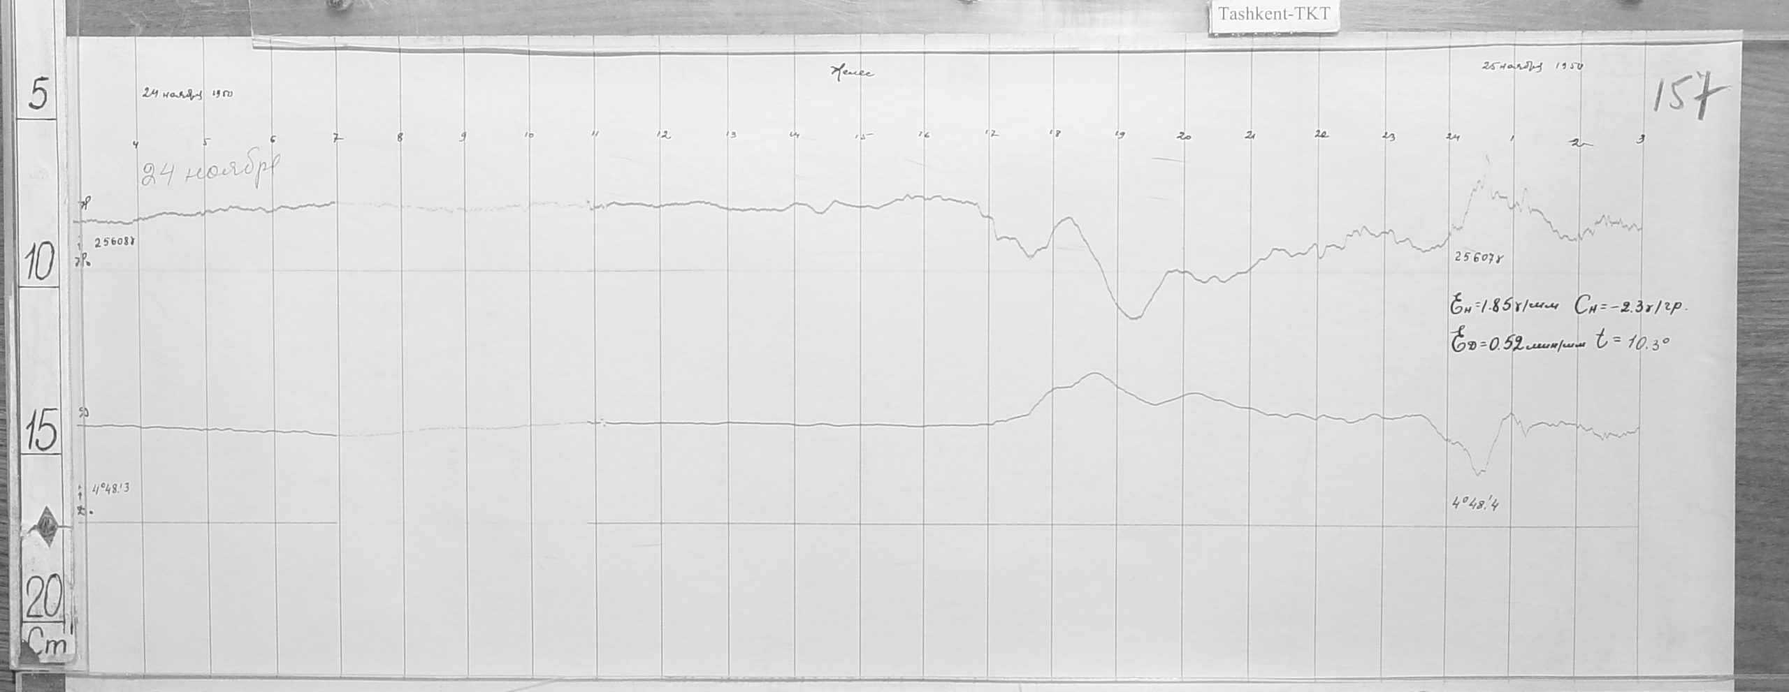The height and width of the screenshot is (692, 1789).
Task: Select the small date label reading 24 ноября 1950
Action: coord(187,94)
